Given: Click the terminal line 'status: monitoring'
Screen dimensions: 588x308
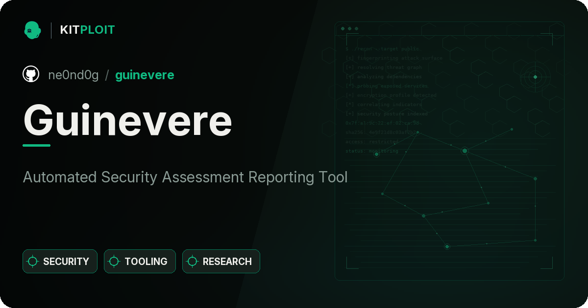Looking at the screenshot, I should (x=372, y=151).
